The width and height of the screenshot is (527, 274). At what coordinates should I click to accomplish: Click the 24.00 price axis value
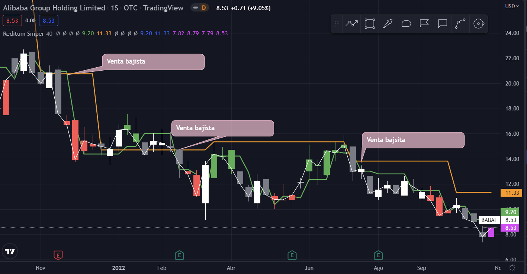[512, 33]
